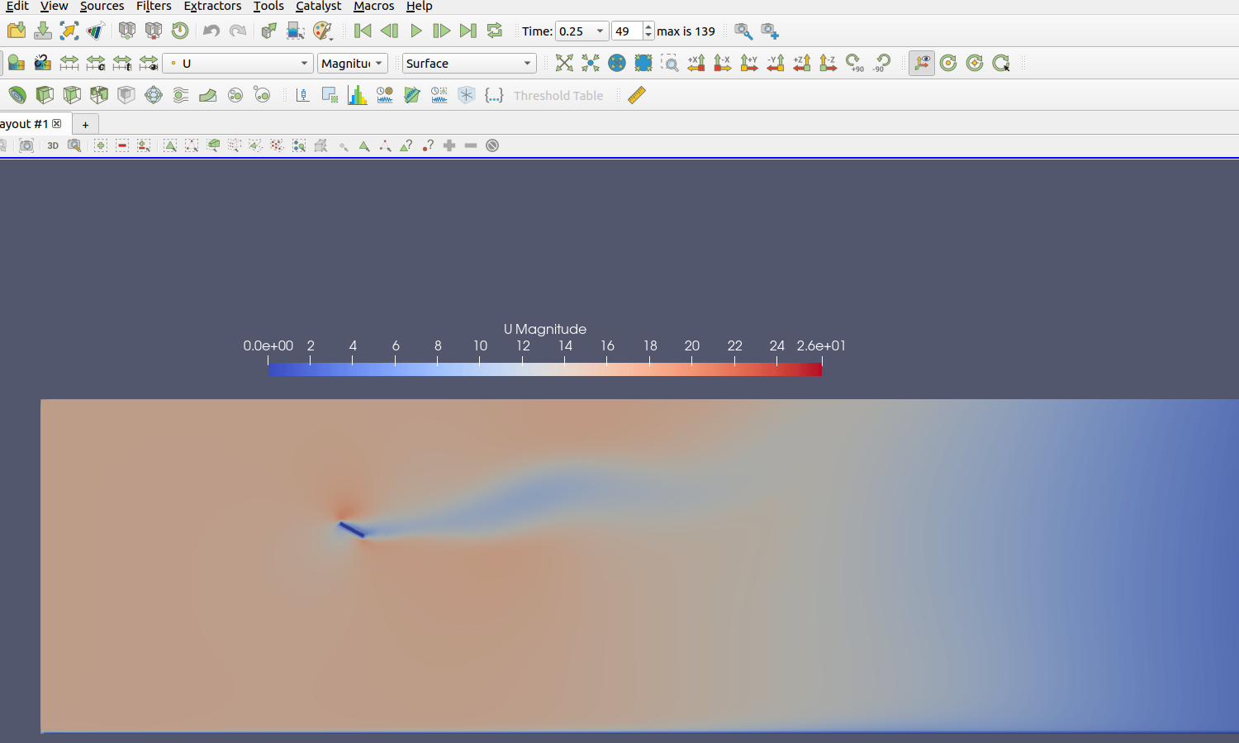
Task: Click the Play animation button
Action: pos(416,31)
